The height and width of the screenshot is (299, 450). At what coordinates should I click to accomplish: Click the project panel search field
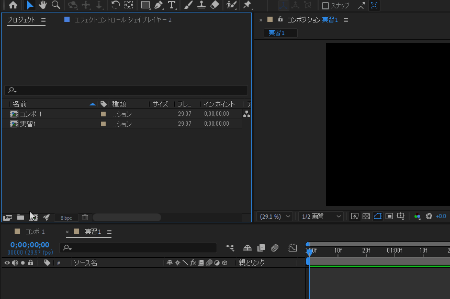click(x=126, y=90)
